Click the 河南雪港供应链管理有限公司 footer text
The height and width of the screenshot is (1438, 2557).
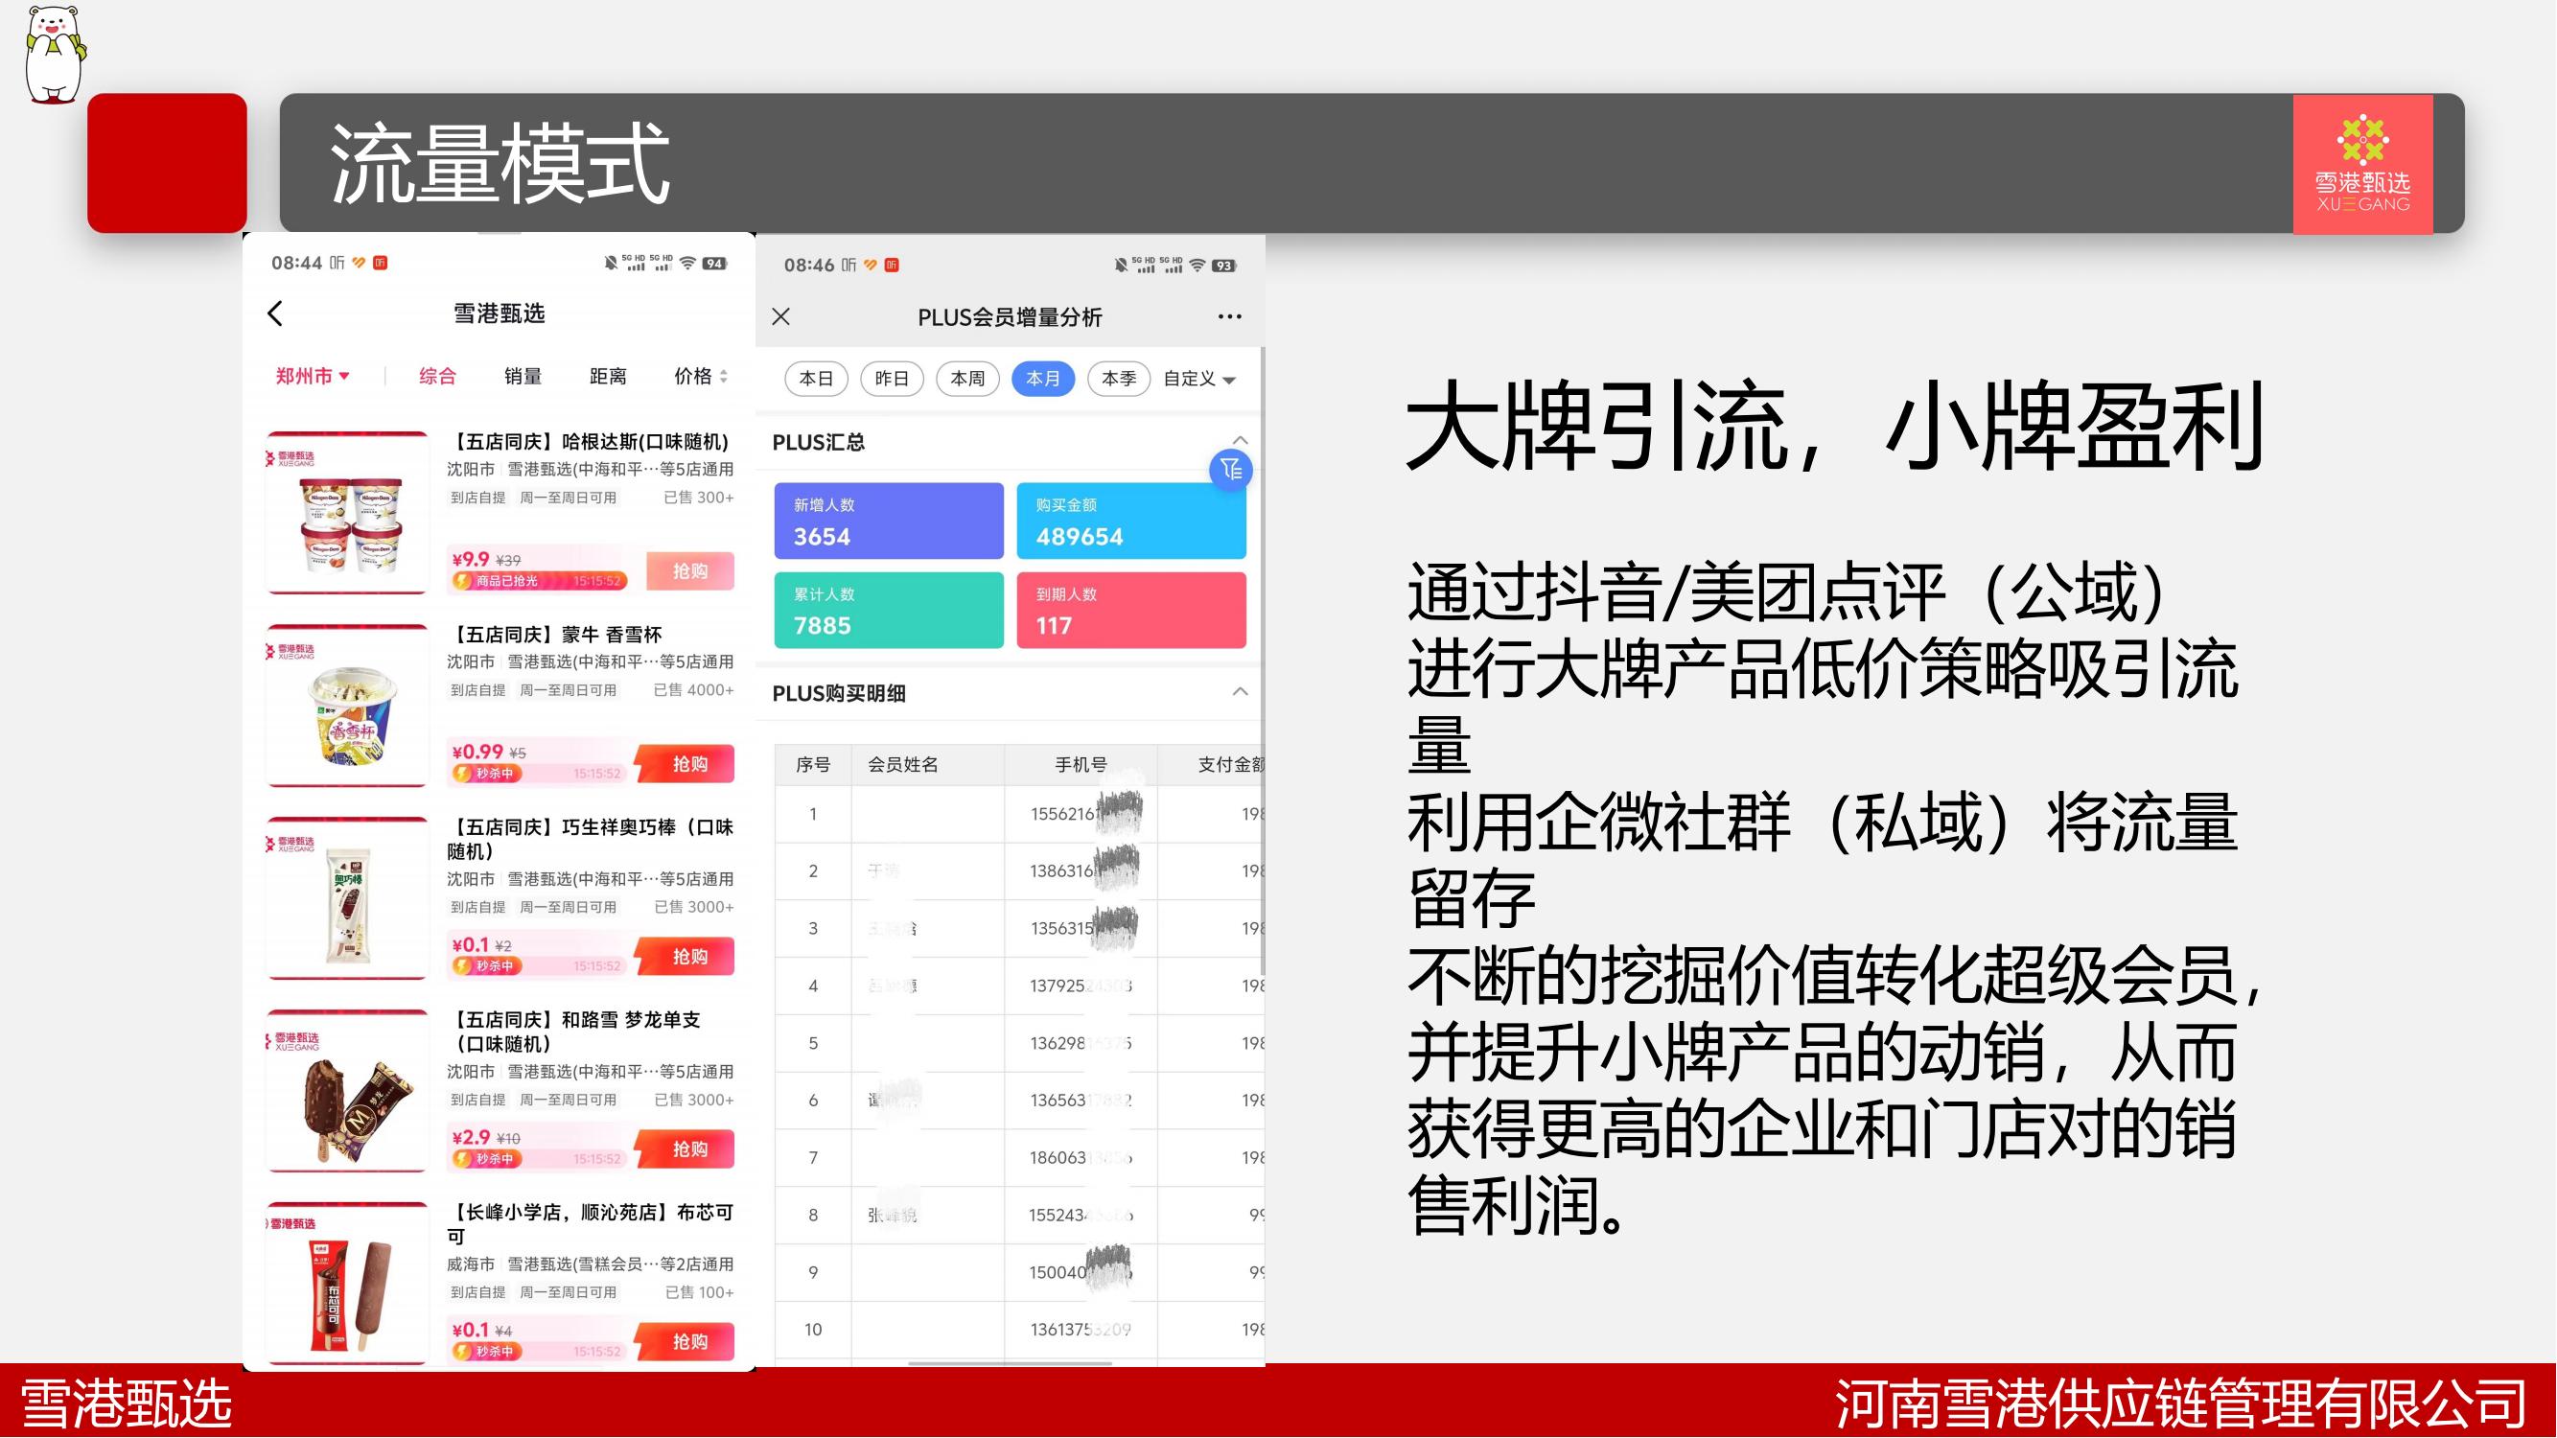coord(2180,1403)
